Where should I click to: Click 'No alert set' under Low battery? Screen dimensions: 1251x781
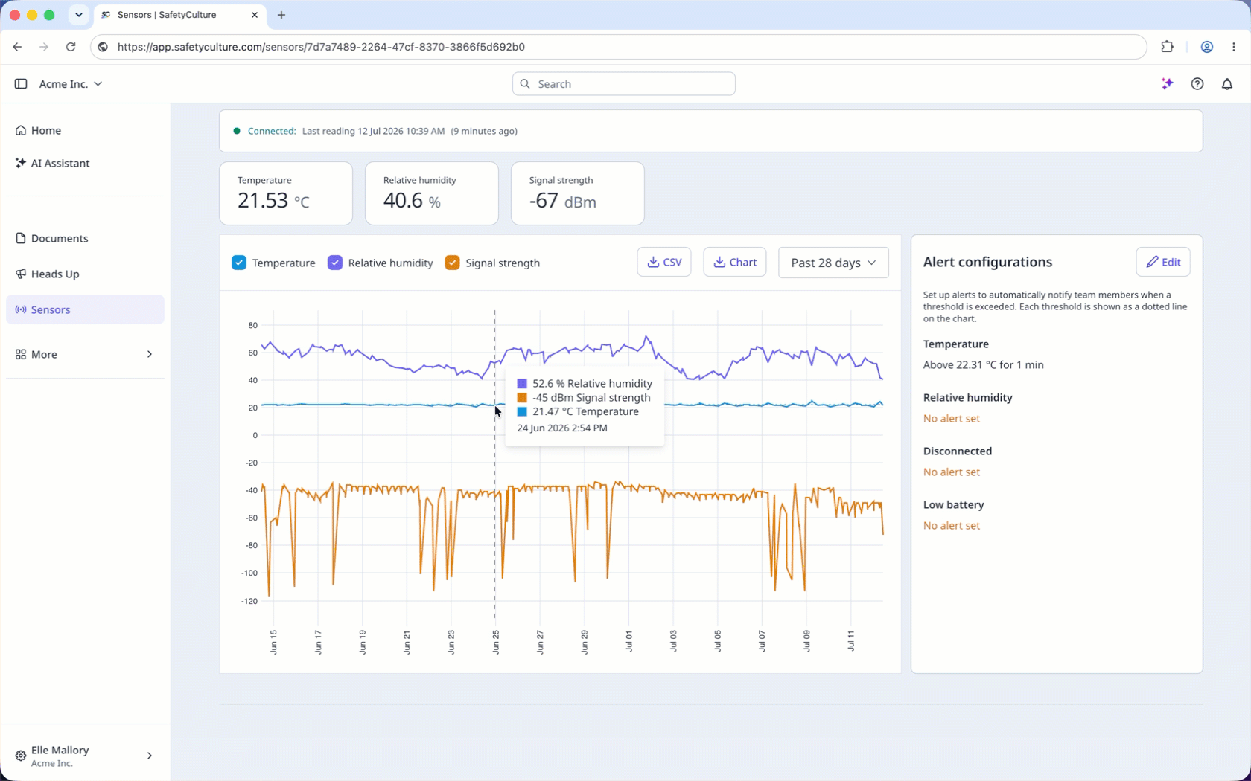point(952,525)
